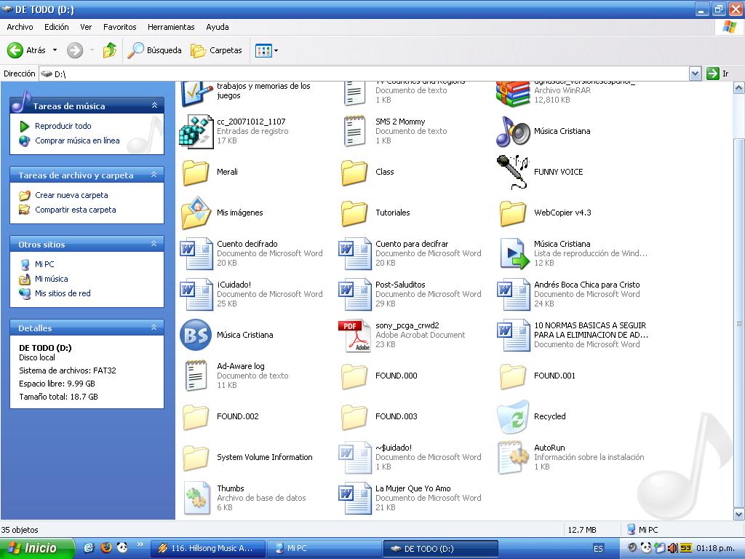This screenshot has height=559, width=745.
Task: Open the Herramientas menu
Action: (x=171, y=27)
